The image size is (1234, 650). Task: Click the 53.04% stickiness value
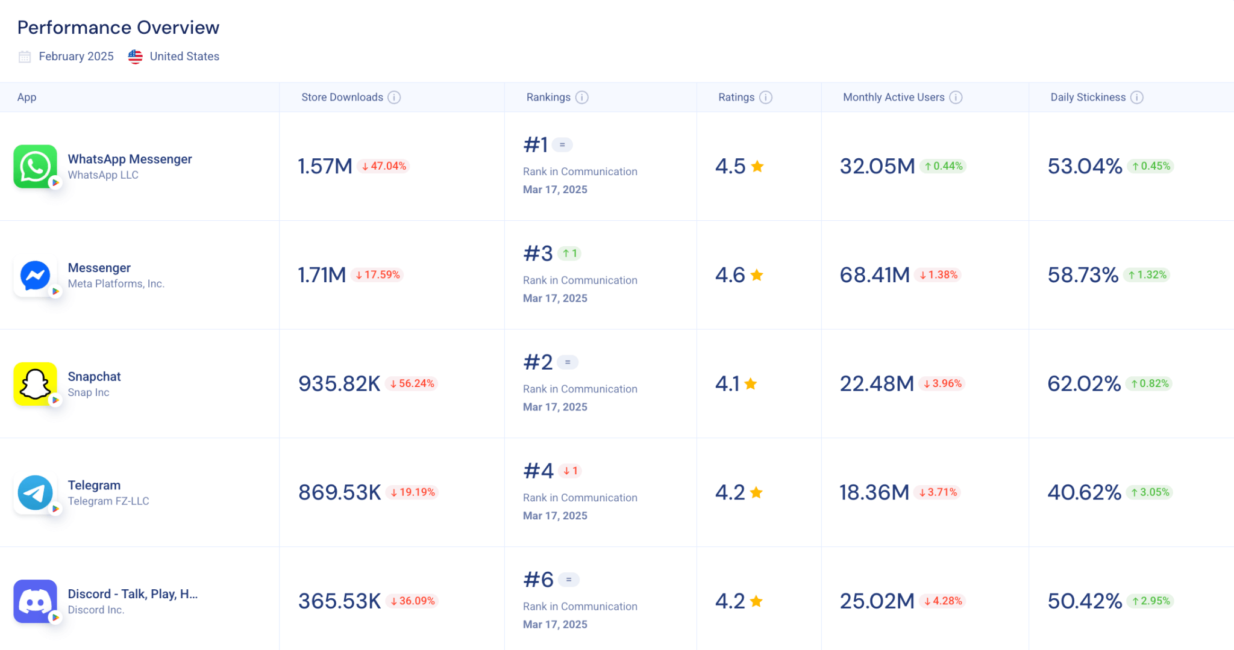click(x=1085, y=167)
